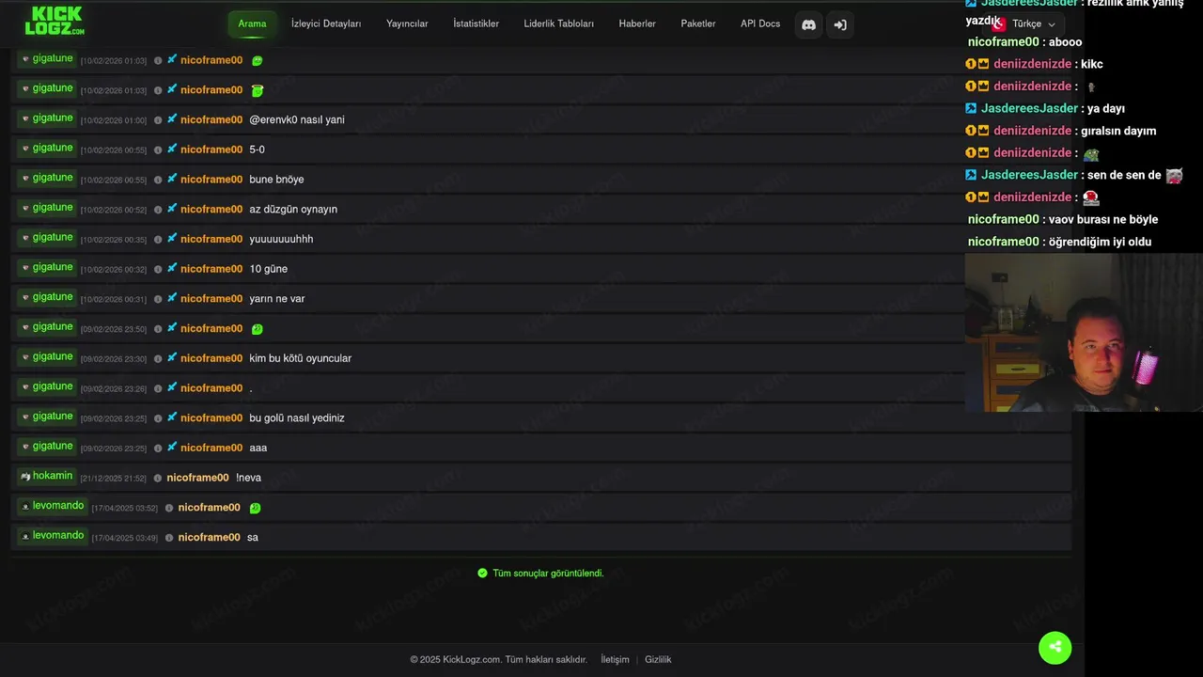Click the İletişim footer link
Image resolution: width=1203 pixels, height=677 pixels.
[615, 659]
